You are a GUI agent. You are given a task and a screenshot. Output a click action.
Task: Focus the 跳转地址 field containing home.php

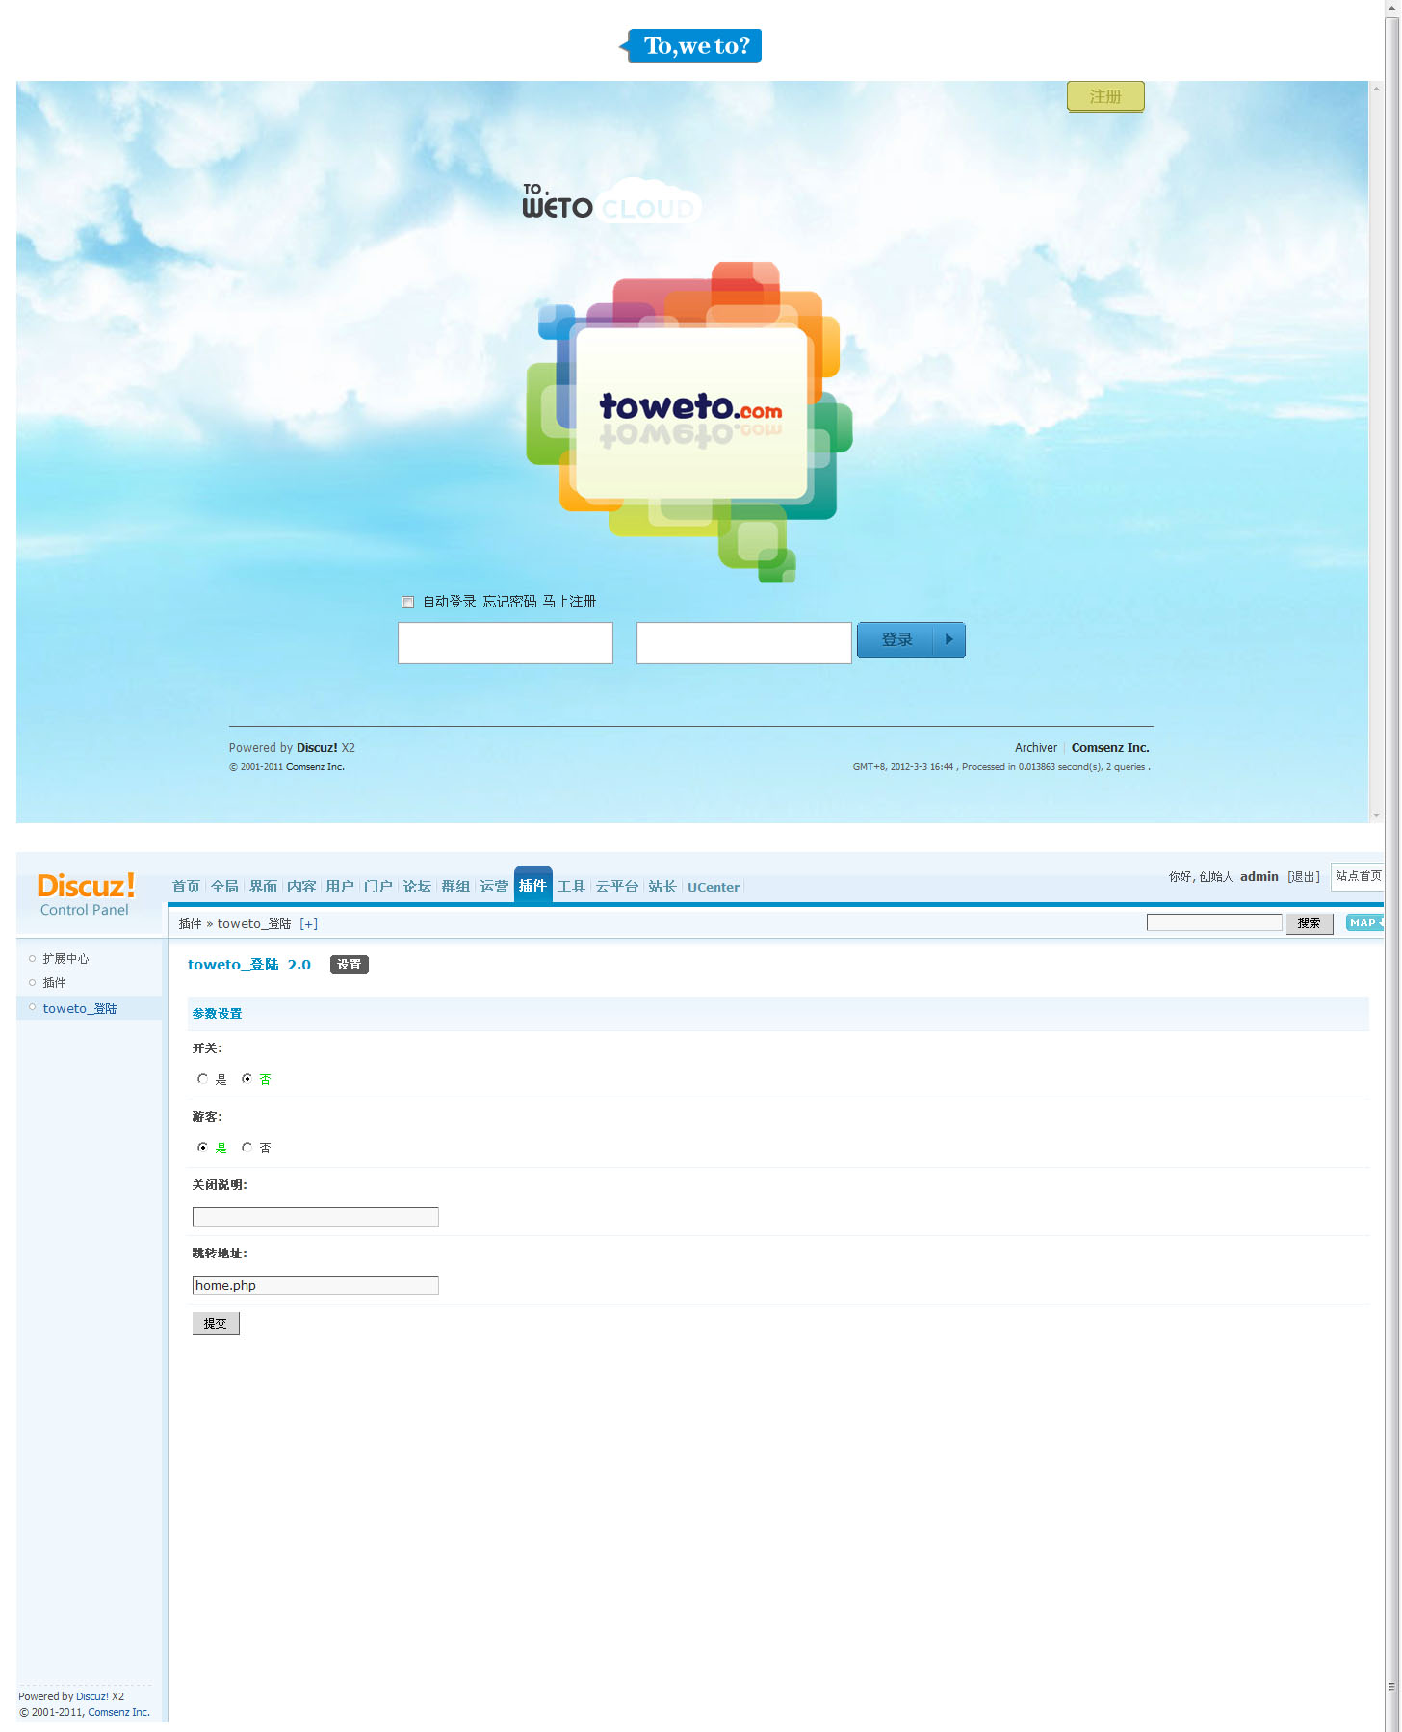click(x=316, y=1285)
